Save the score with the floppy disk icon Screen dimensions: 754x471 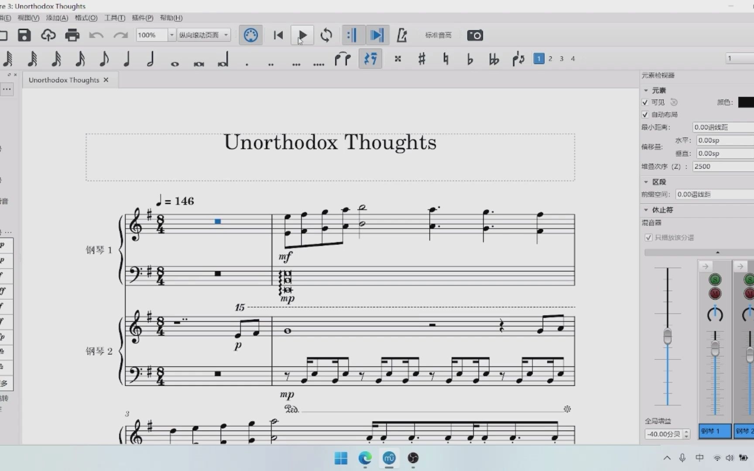24,35
